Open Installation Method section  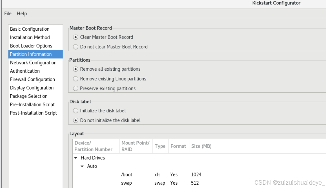coord(36,37)
